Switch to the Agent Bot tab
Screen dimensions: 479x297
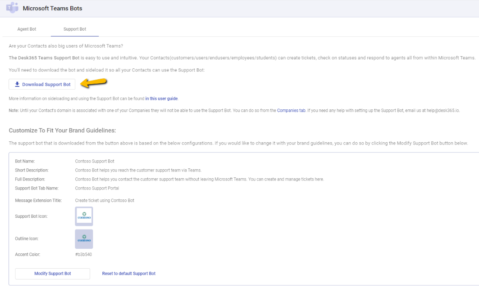click(x=27, y=28)
